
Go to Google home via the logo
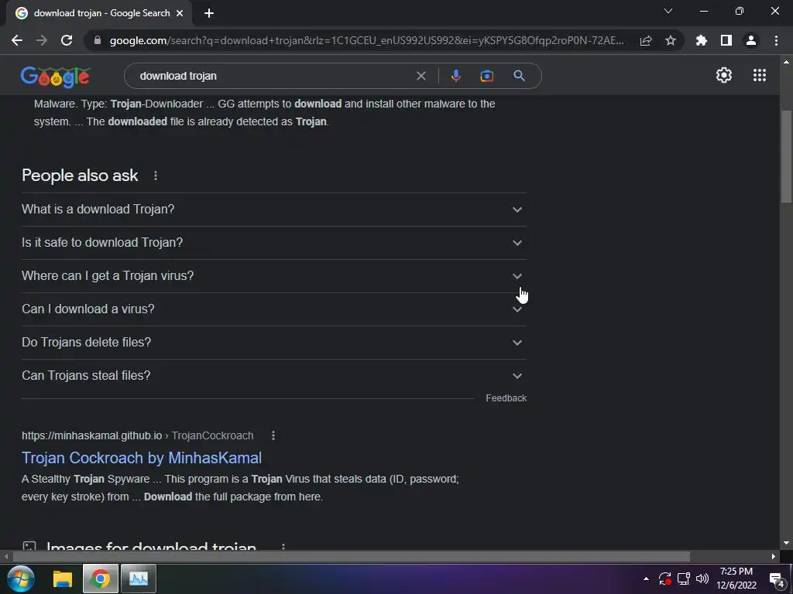click(56, 77)
